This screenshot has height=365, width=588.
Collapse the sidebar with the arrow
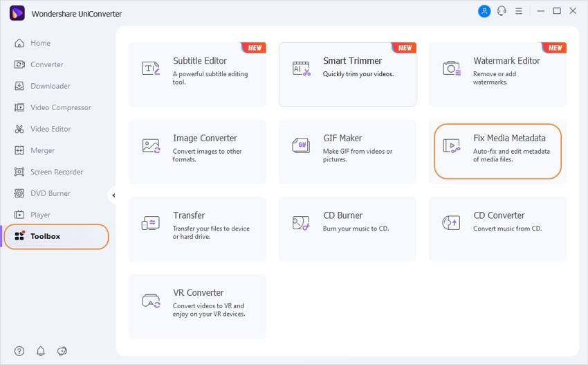coord(113,195)
